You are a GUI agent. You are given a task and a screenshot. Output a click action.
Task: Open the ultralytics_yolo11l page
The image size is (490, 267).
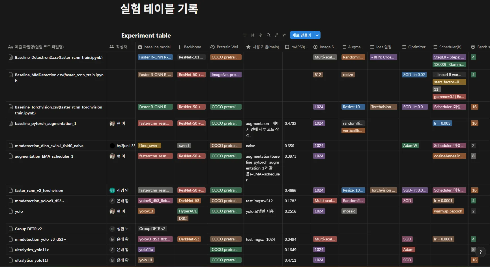31,260
